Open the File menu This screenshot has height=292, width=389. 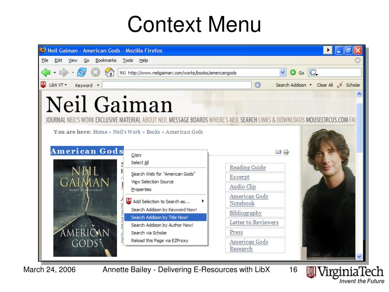(x=45, y=60)
